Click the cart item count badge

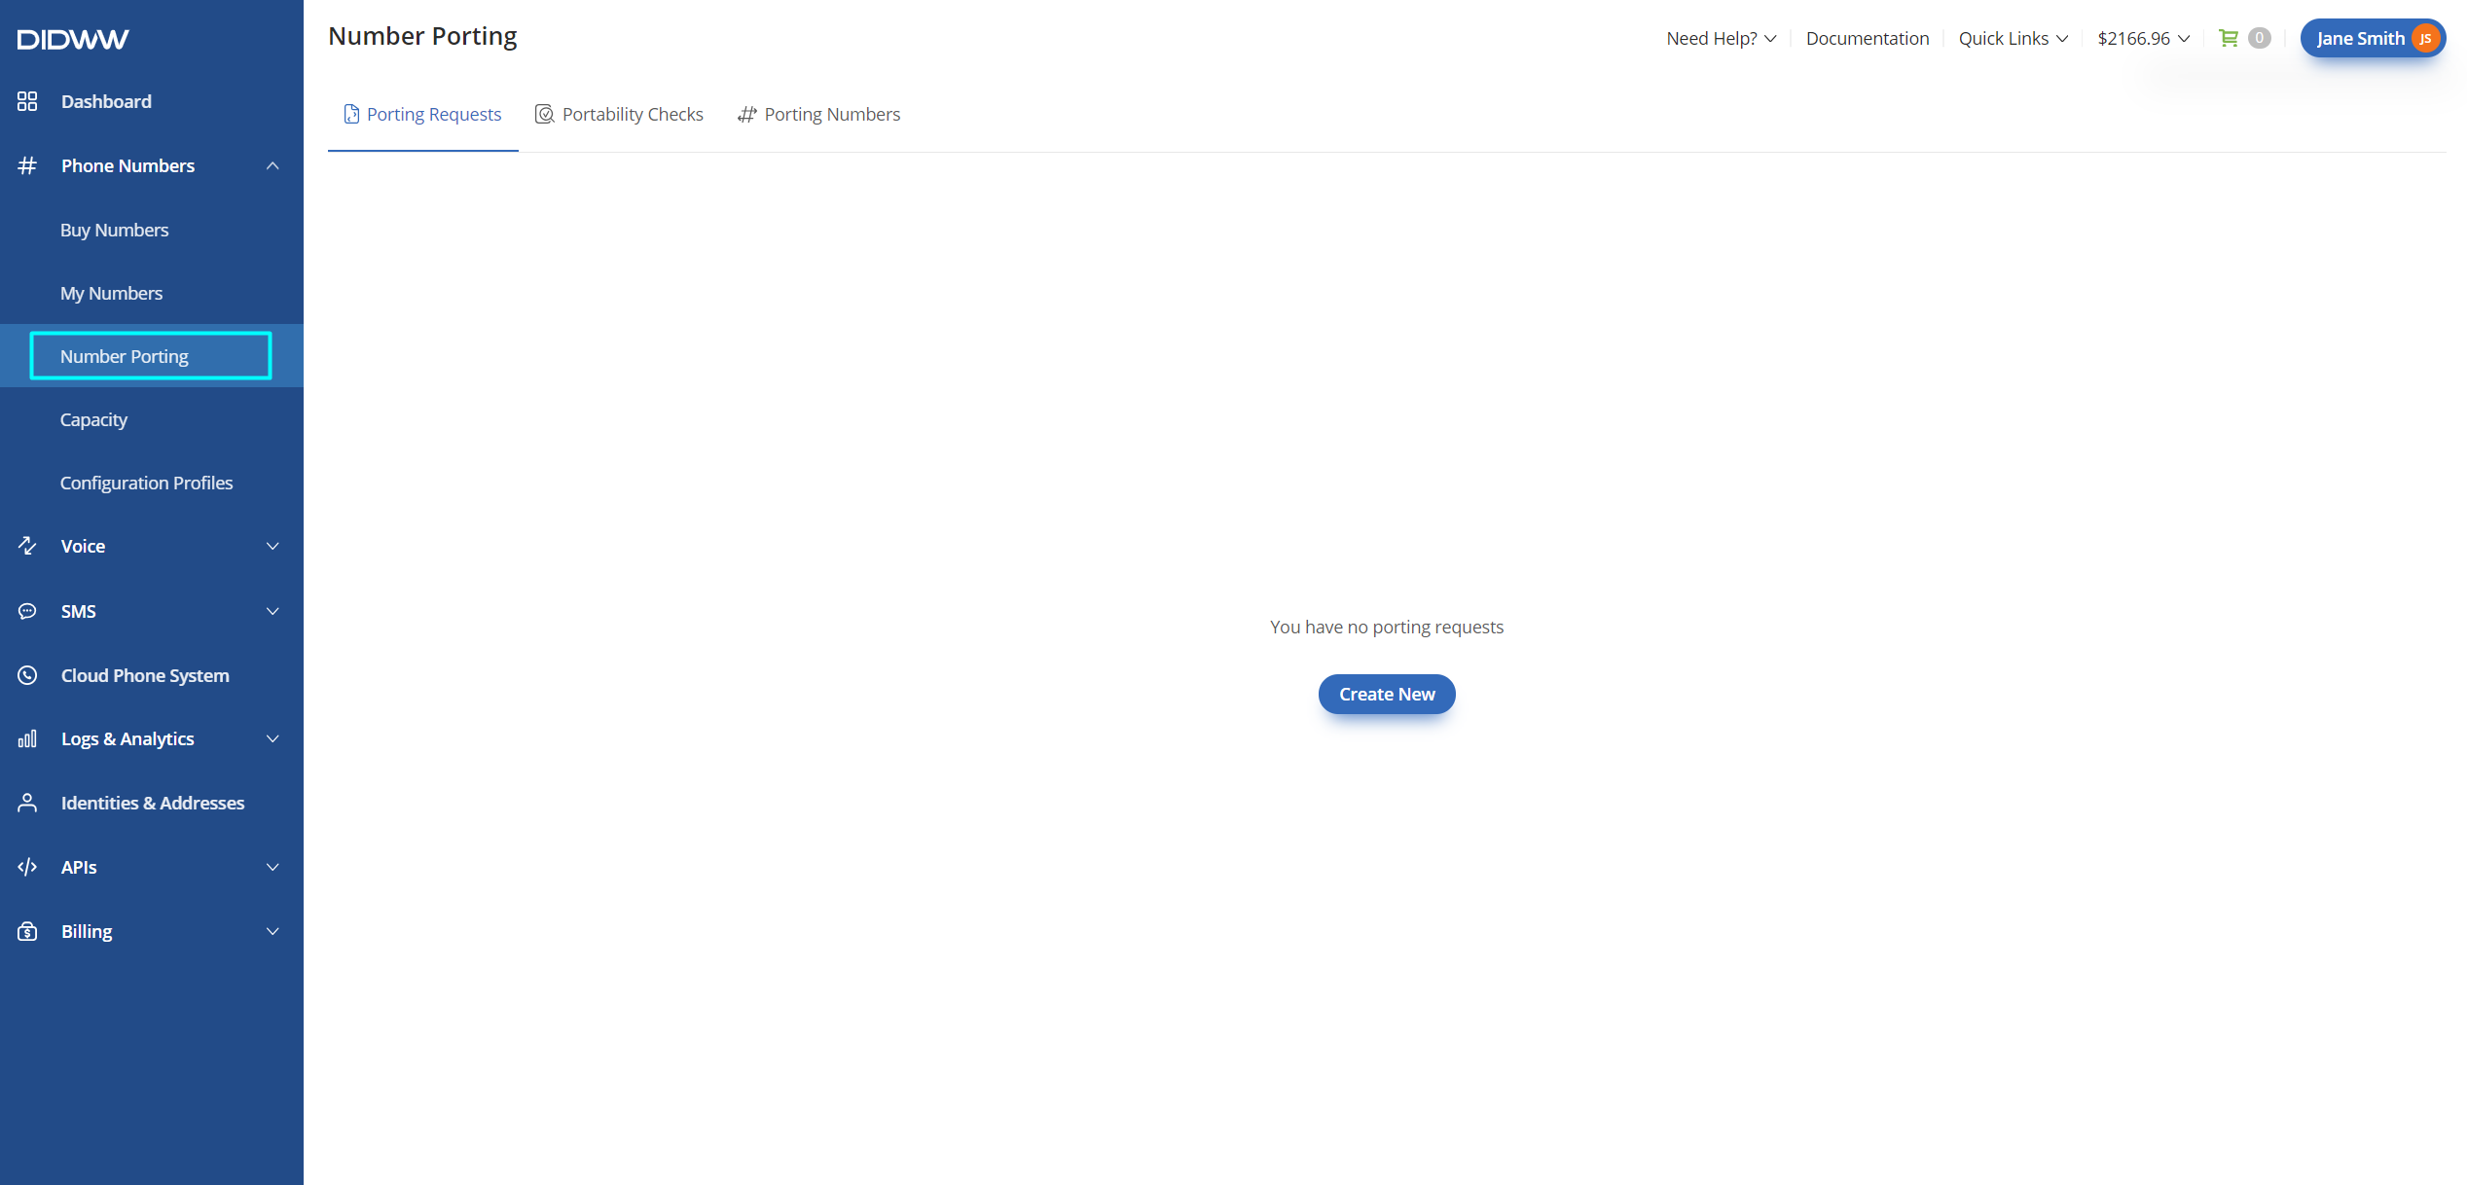pos(2260,38)
